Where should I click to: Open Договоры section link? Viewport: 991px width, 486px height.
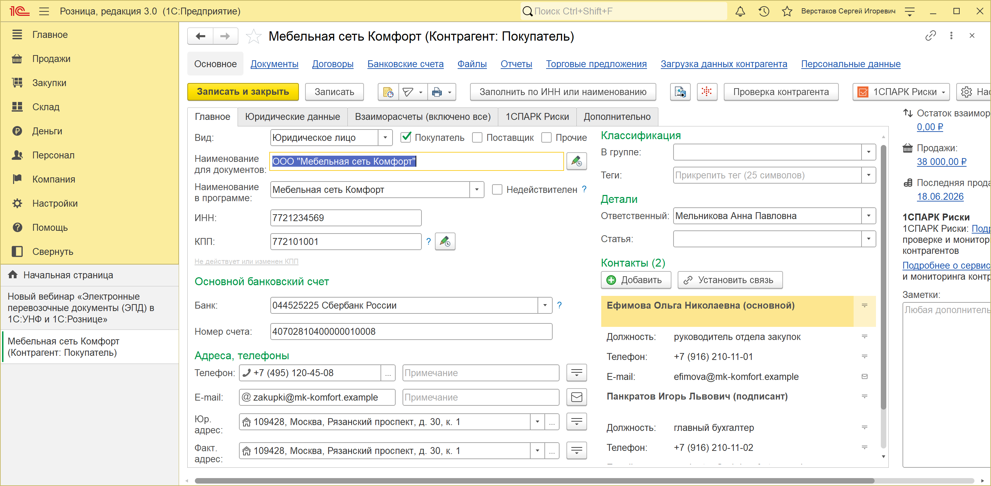coord(332,64)
